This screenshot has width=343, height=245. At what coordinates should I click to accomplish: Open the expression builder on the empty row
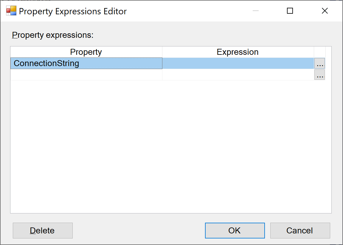pos(319,75)
